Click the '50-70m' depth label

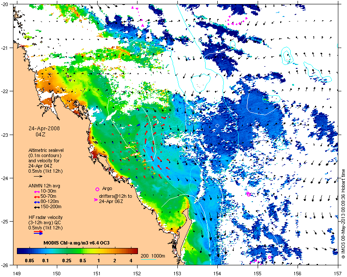point(48,196)
